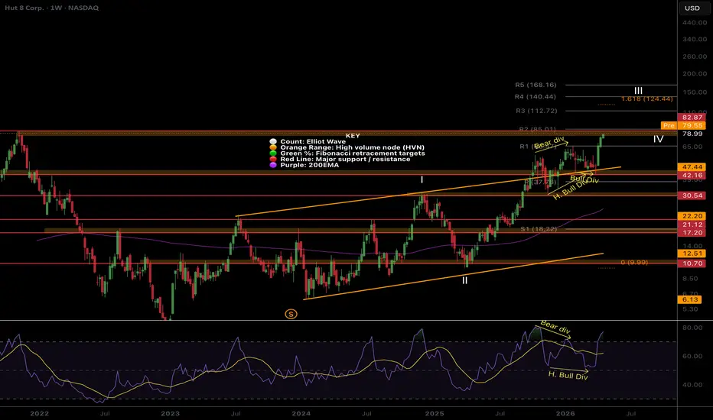This screenshot has width=713, height=420.
Task: Click the orange 22.20 price label
Action: [x=692, y=216]
